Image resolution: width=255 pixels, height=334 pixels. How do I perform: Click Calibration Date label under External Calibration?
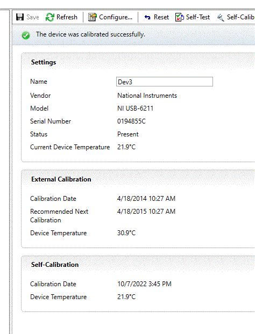point(53,199)
